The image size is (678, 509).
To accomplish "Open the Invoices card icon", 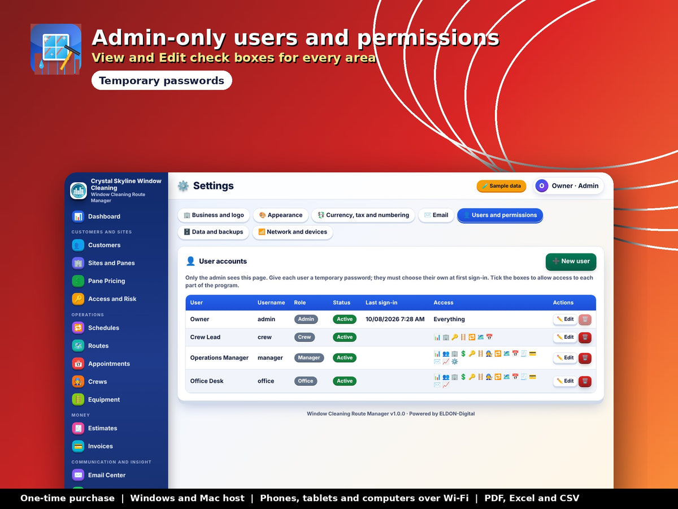I will pyautogui.click(x=78, y=446).
